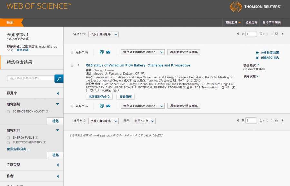This screenshot has width=290, height=186.
Task: Click the 更多选项/分类 link
Action: pyautogui.click(x=18, y=149)
